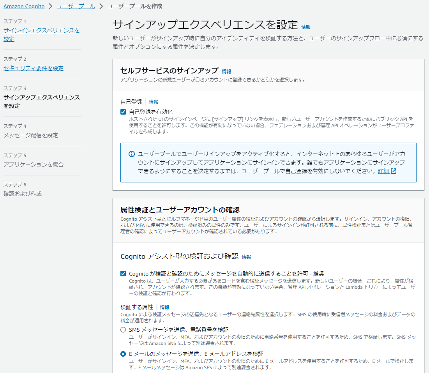Click the info circle icon in the alert box
Screen dimensions: 429x373
pos(132,154)
